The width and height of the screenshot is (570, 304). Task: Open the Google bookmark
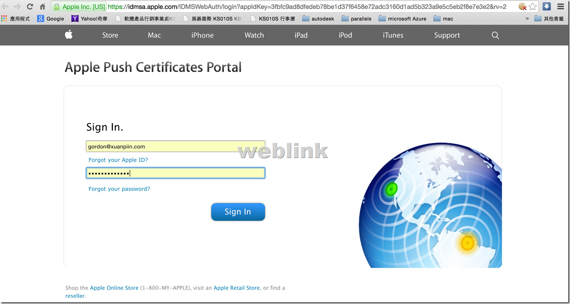pos(51,19)
